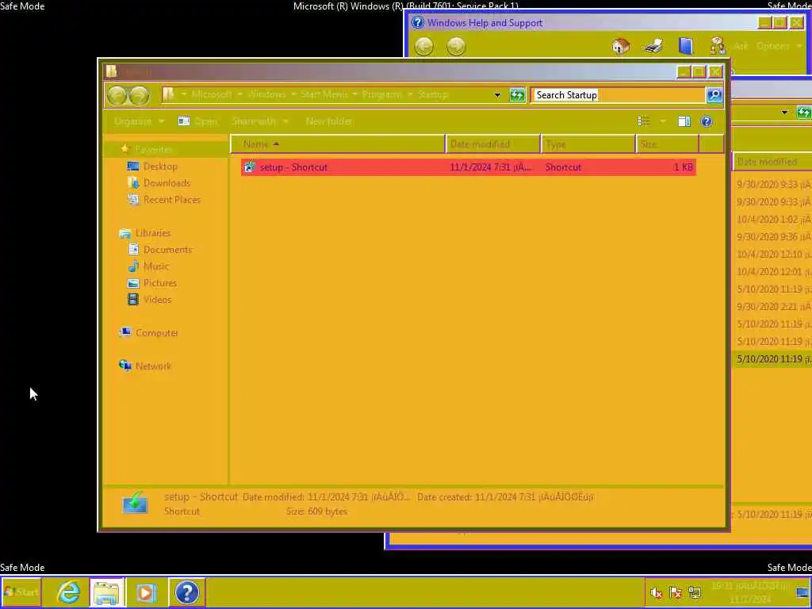The height and width of the screenshot is (609, 812).
Task: Expand the Programs breadcrumb arrow
Action: (x=410, y=94)
